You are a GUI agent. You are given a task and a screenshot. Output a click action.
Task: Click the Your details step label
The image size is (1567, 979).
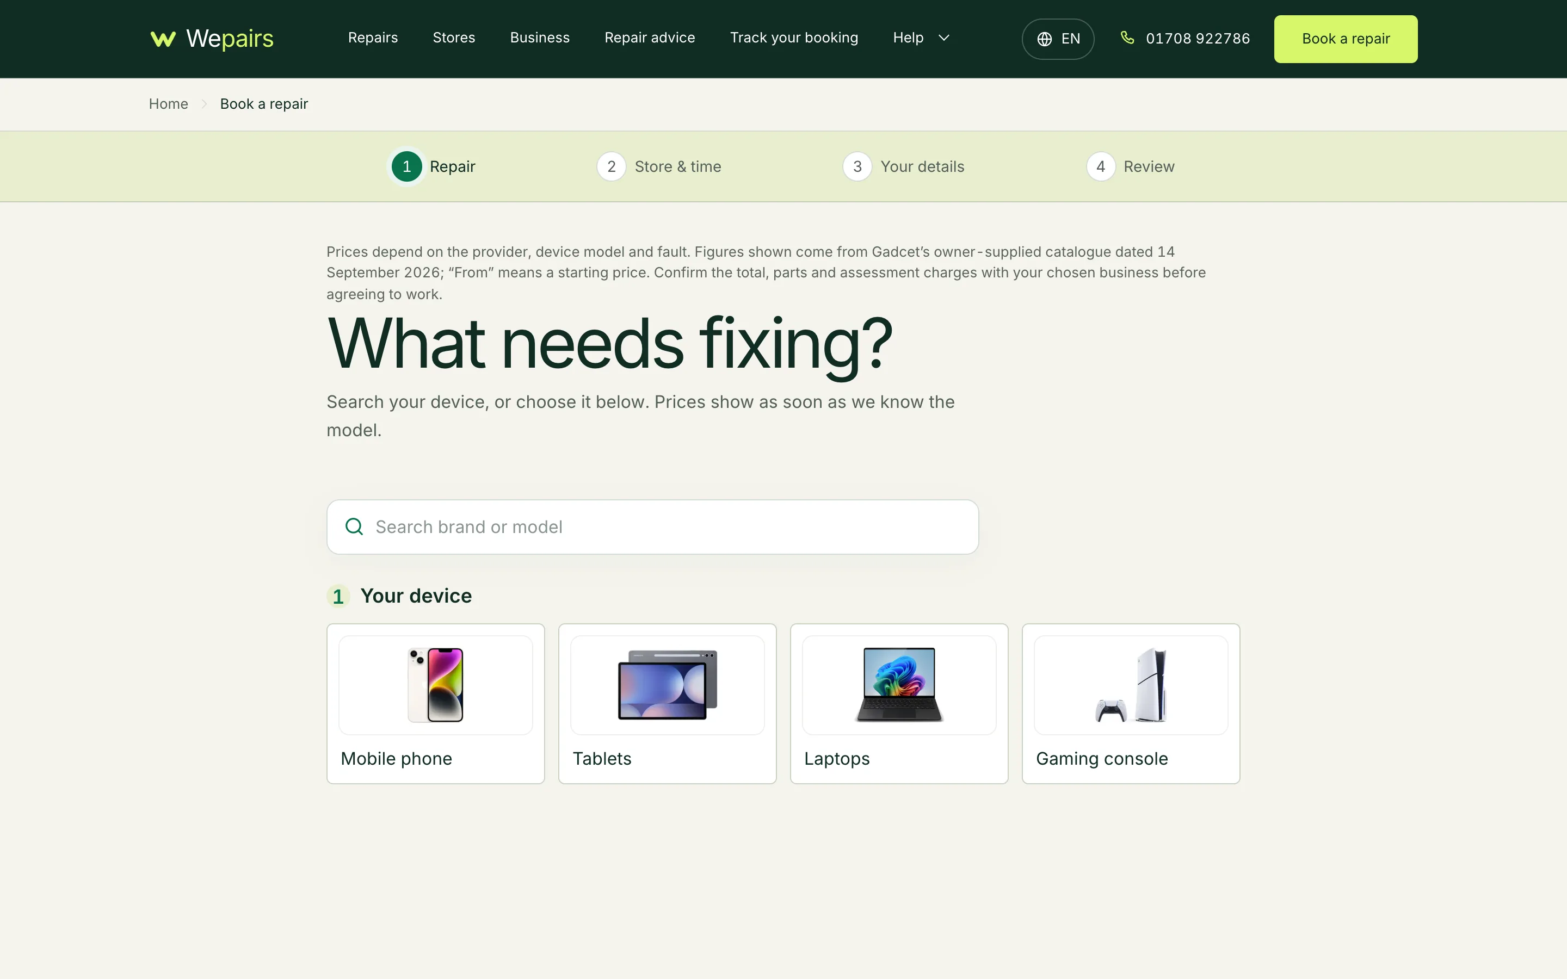tap(923, 166)
